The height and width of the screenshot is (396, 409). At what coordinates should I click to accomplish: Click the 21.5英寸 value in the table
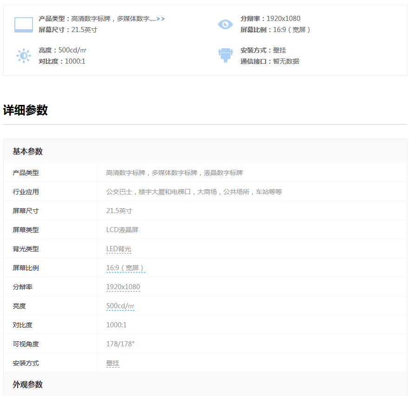click(119, 211)
